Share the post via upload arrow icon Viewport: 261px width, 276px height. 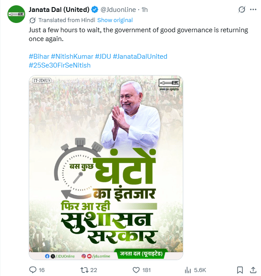pos(253,270)
